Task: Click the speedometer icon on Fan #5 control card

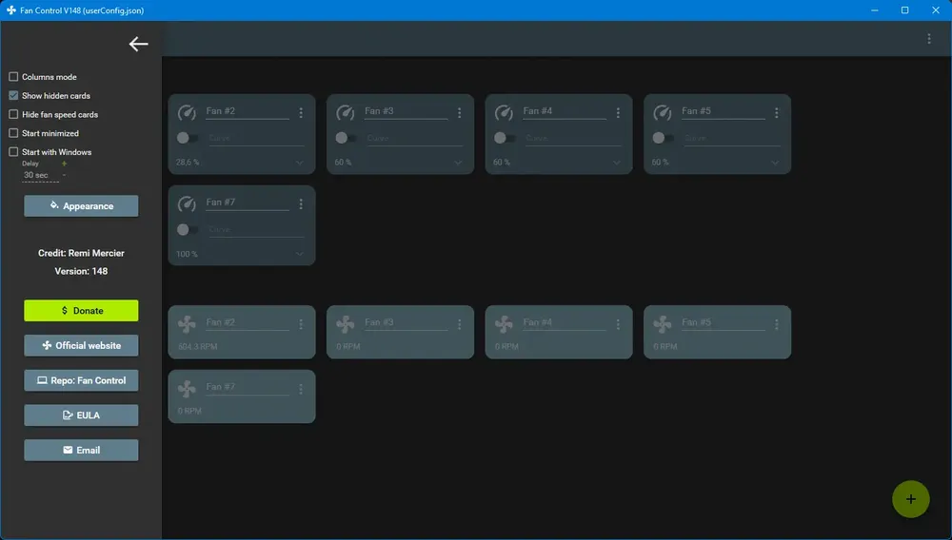Action: click(x=663, y=113)
